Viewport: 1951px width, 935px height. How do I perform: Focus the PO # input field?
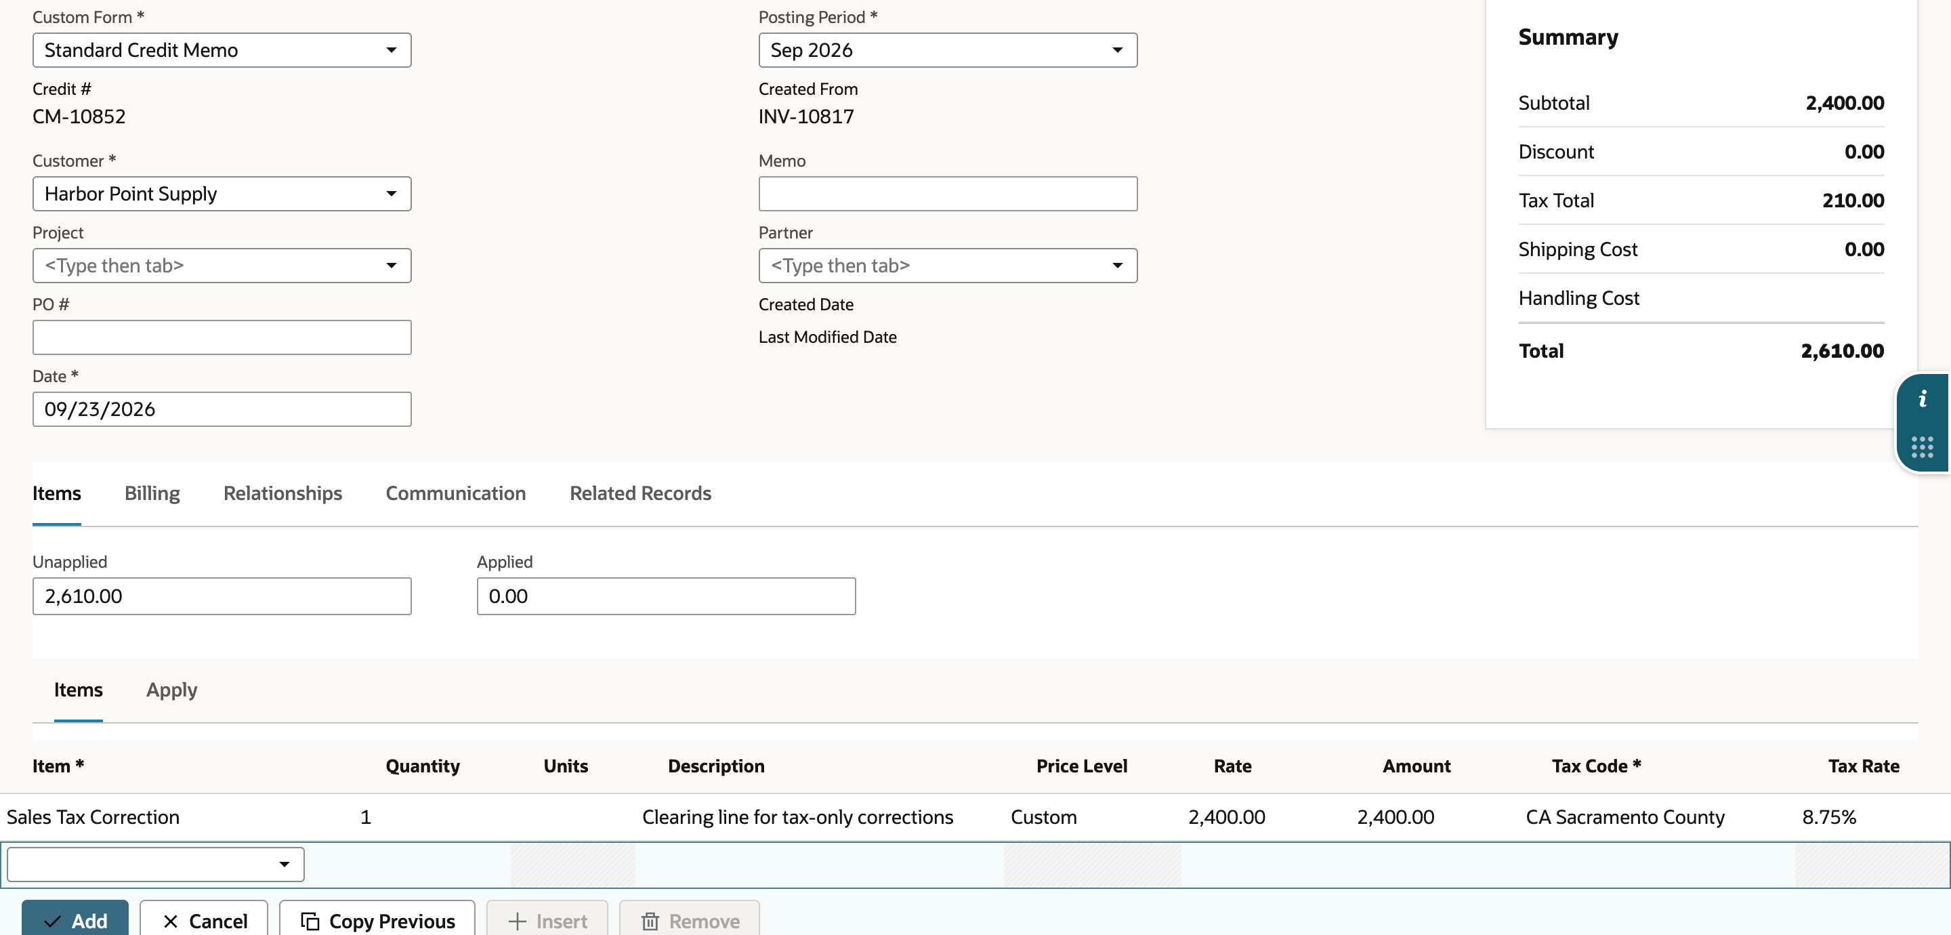pyautogui.click(x=222, y=337)
